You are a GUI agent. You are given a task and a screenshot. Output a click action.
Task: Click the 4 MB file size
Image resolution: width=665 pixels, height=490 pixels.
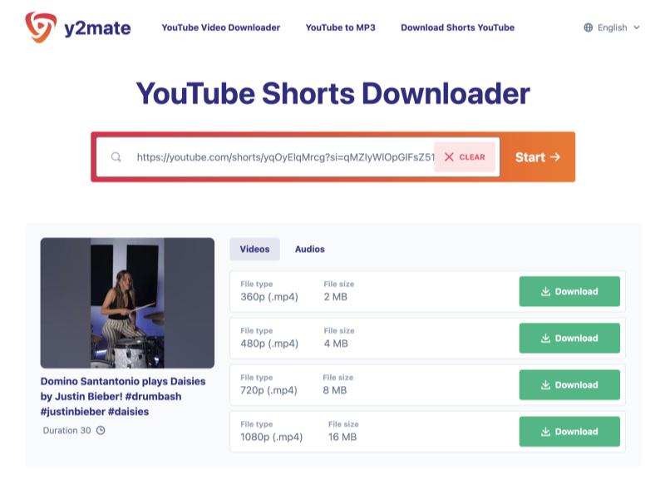click(x=336, y=344)
